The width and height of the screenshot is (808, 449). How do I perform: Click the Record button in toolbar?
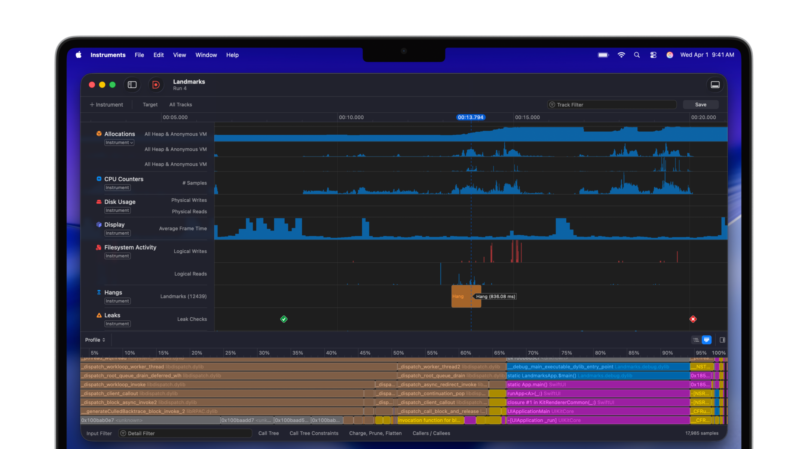156,85
